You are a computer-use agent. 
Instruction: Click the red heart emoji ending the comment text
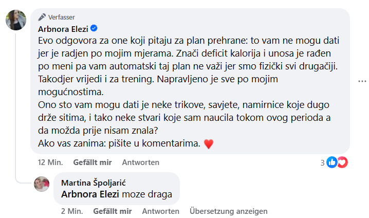[208, 144]
